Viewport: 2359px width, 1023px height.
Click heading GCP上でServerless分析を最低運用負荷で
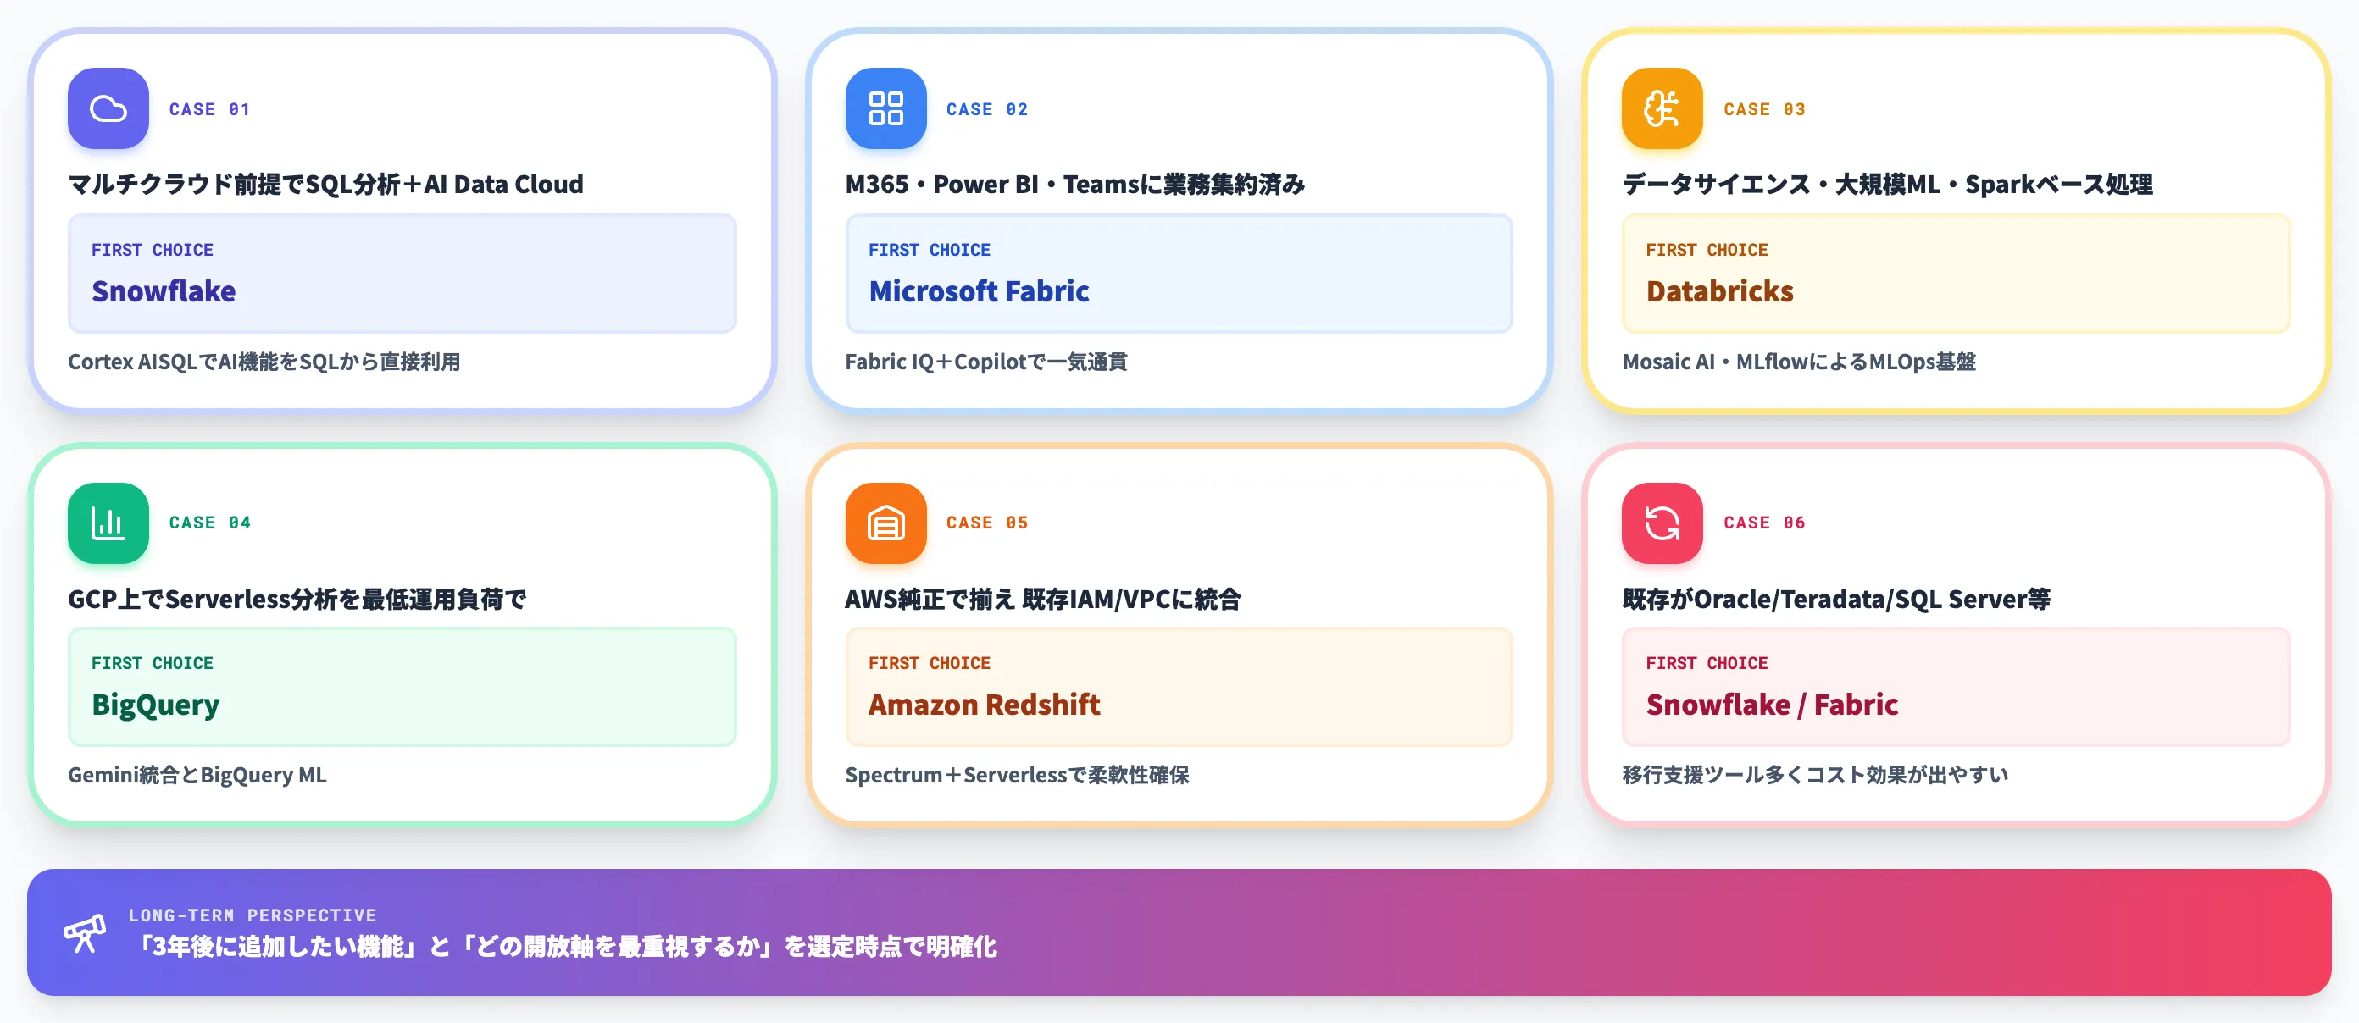pyautogui.click(x=297, y=599)
